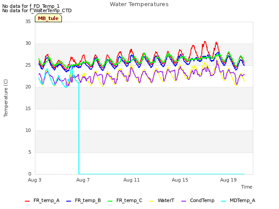This screenshot has height=209, width=279.
Task: Click the 10 y-axis tick label
Action: [28, 131]
